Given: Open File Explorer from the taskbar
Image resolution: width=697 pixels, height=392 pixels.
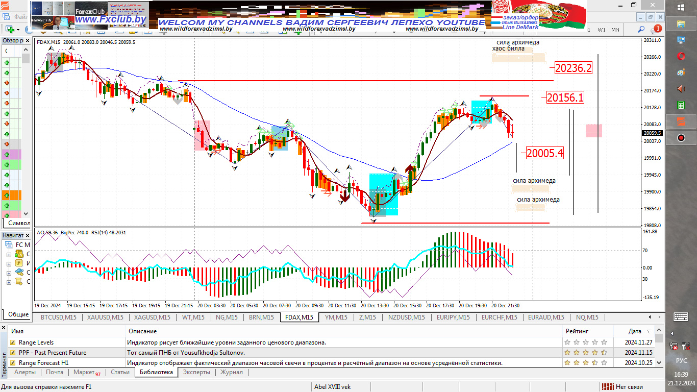Looking at the screenshot, I should 681,23.
